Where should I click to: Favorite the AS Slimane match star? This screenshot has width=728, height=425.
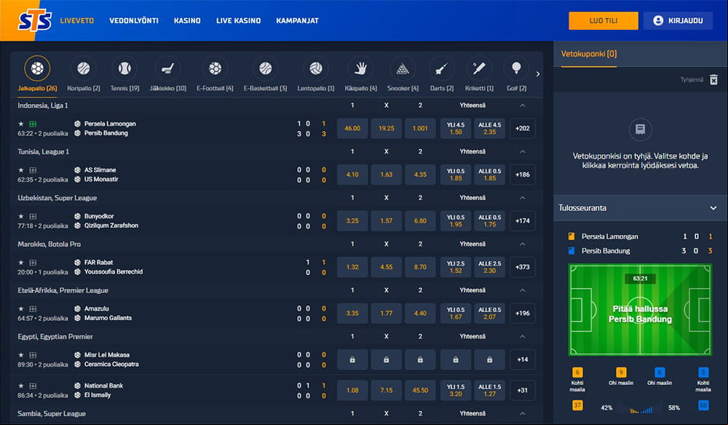point(21,170)
